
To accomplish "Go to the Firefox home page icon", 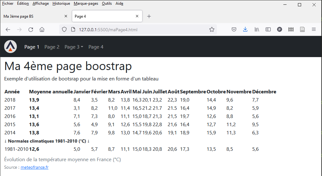I will point(42,30).
